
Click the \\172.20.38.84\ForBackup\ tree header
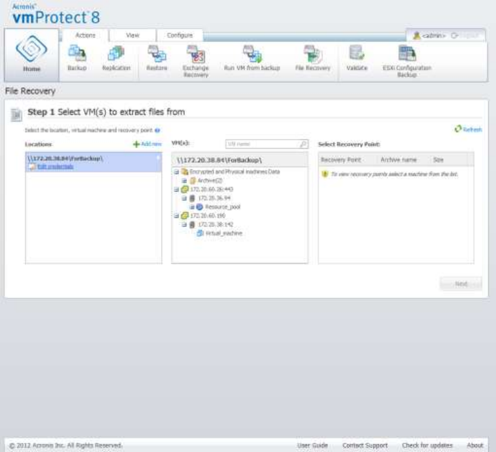click(239, 160)
